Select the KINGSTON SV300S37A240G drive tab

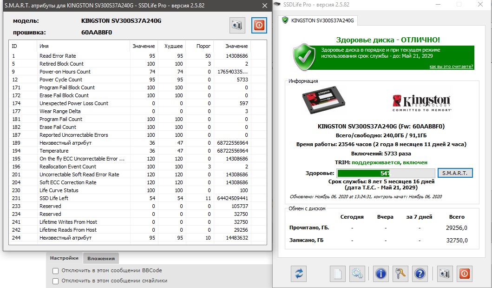click(318, 21)
